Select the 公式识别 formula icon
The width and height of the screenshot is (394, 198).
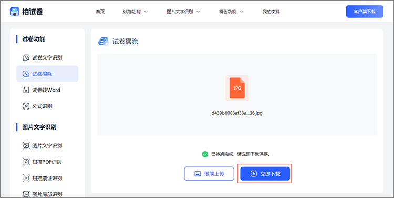26,106
